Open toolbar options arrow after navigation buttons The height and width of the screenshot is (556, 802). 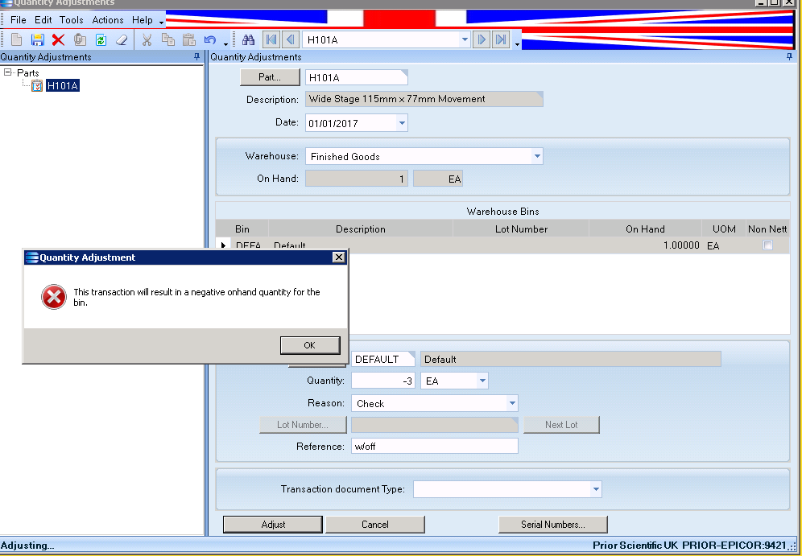(517, 44)
